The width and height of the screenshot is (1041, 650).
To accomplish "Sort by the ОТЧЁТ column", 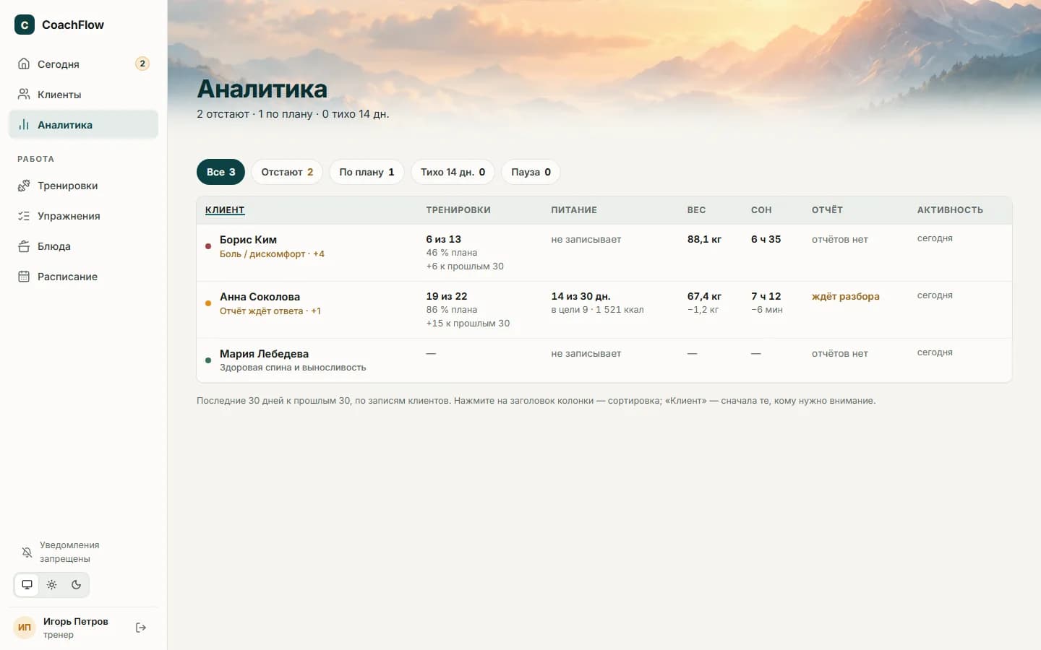I will coord(827,210).
